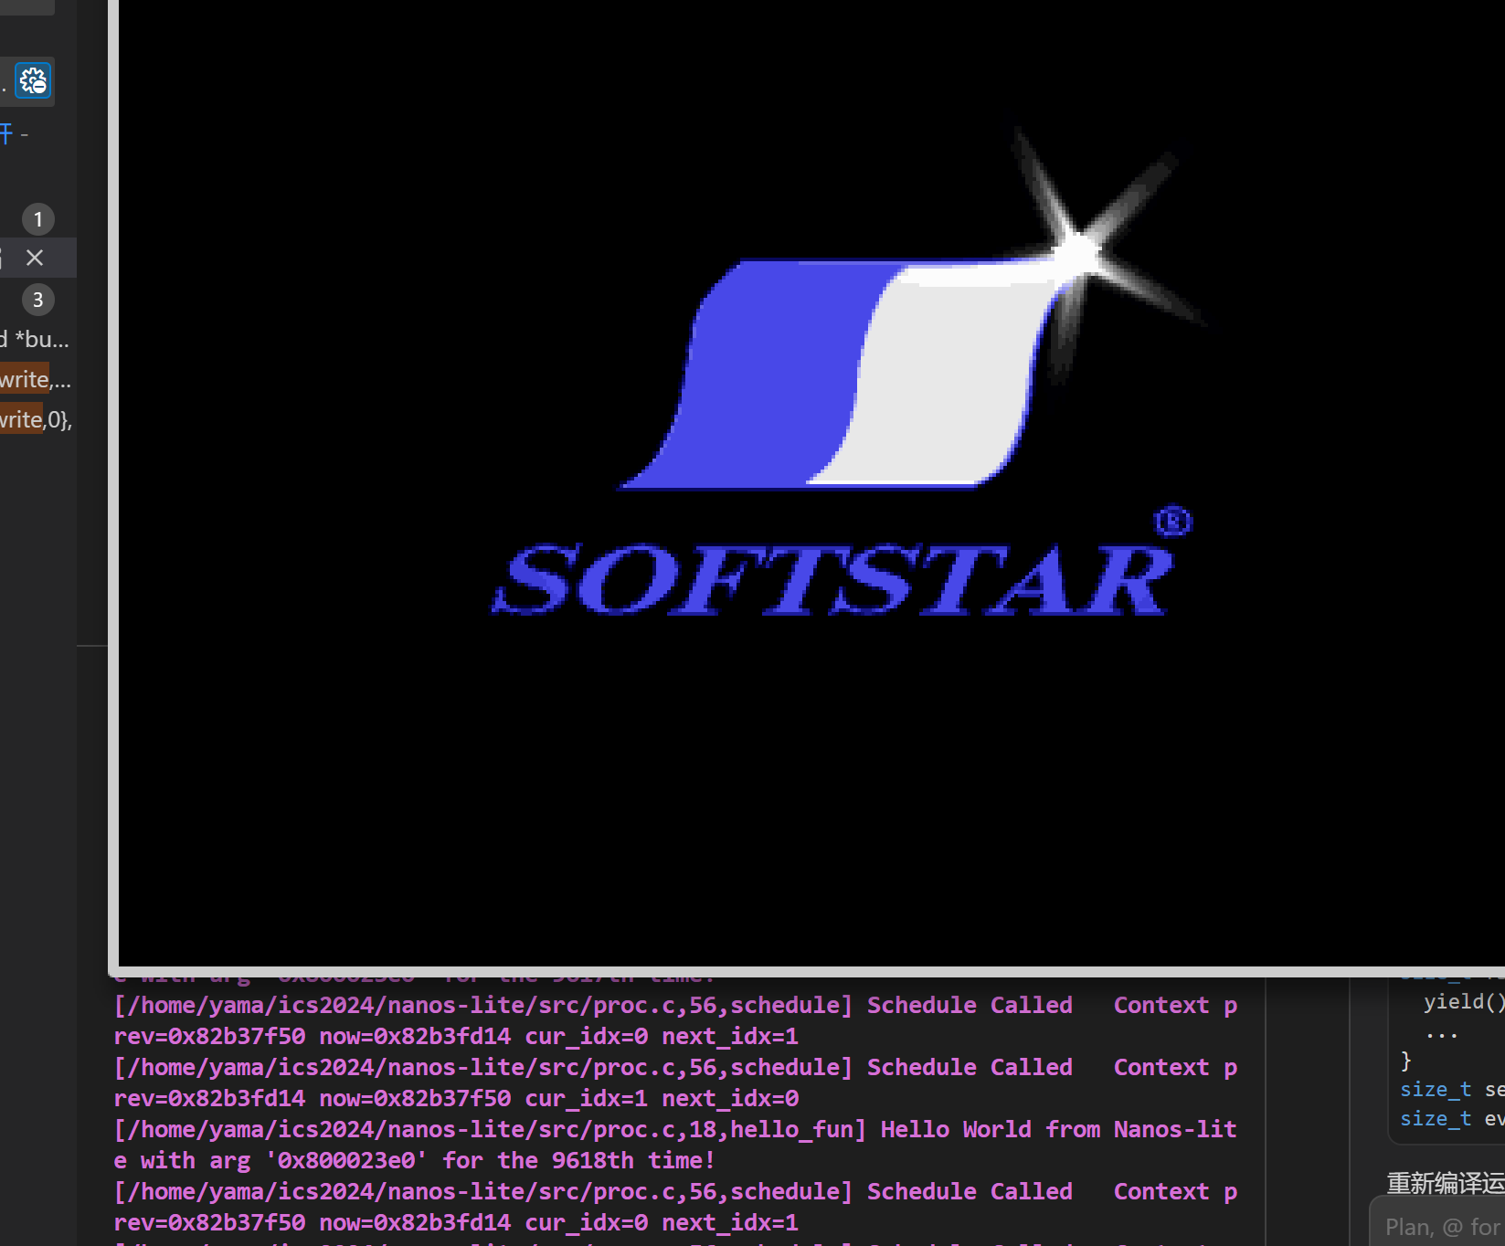This screenshot has width=1505, height=1246.
Task: Click the SOFTSTAR logo text
Action: click(832, 581)
